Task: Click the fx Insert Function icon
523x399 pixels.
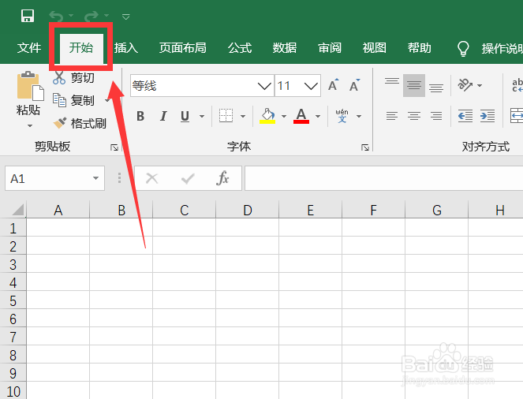Action: click(222, 178)
